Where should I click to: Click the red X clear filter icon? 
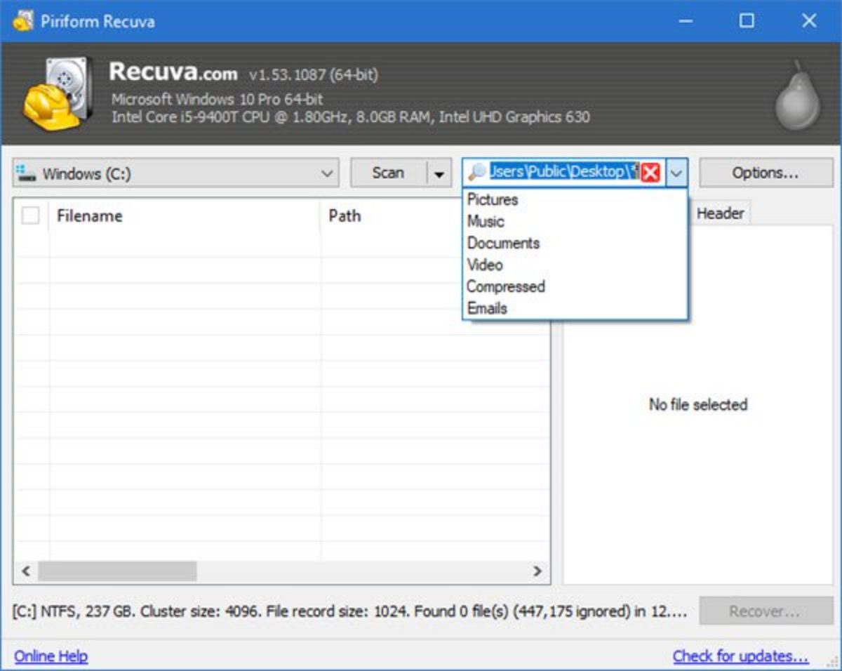click(650, 173)
